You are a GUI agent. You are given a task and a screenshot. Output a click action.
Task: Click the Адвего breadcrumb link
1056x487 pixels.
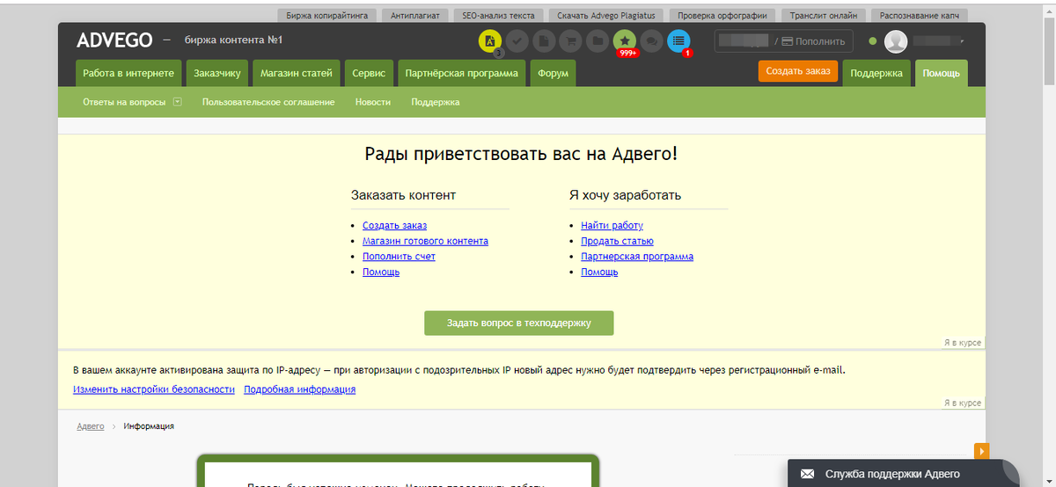click(91, 426)
